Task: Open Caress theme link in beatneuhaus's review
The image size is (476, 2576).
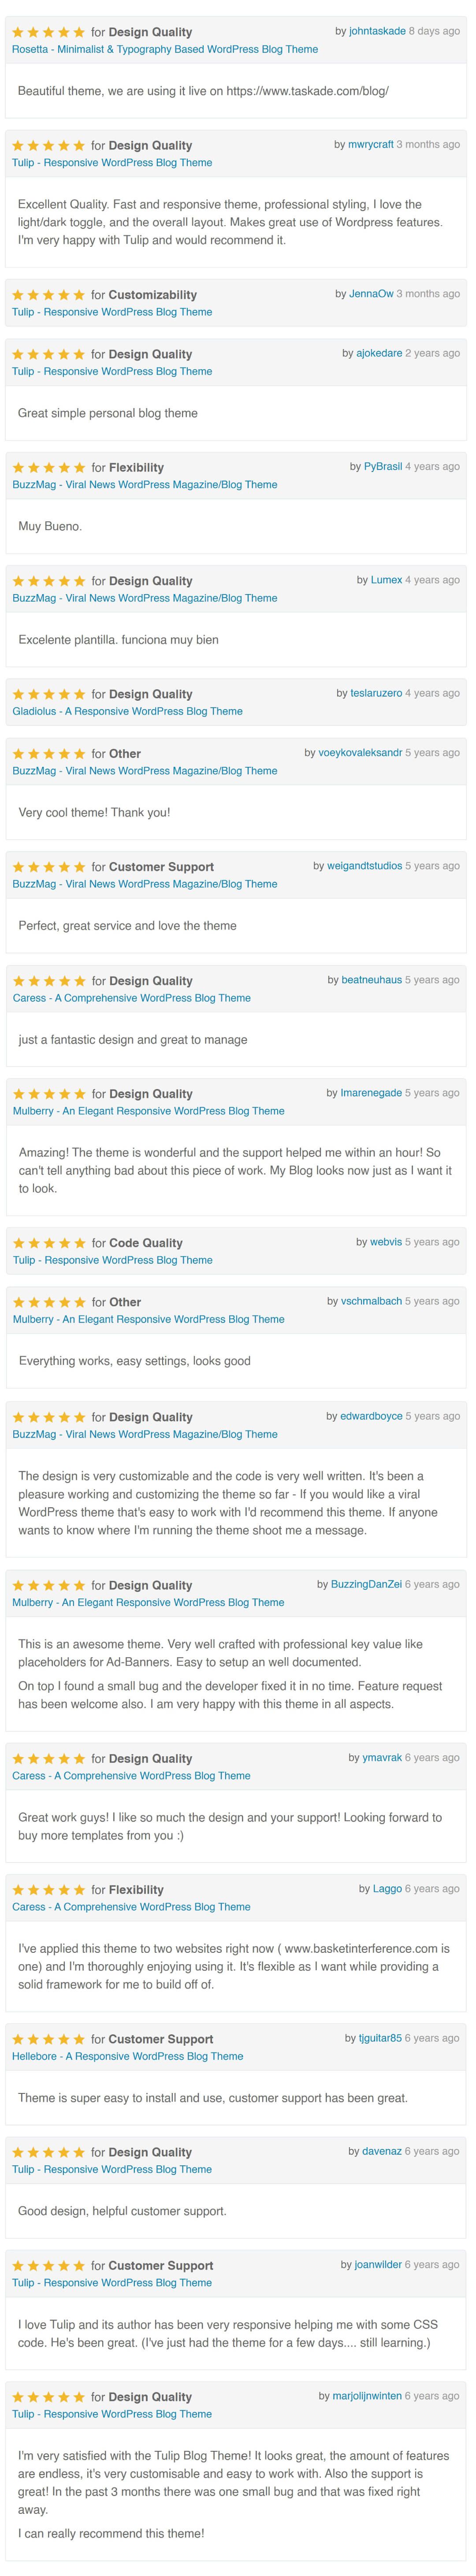Action: point(131,998)
